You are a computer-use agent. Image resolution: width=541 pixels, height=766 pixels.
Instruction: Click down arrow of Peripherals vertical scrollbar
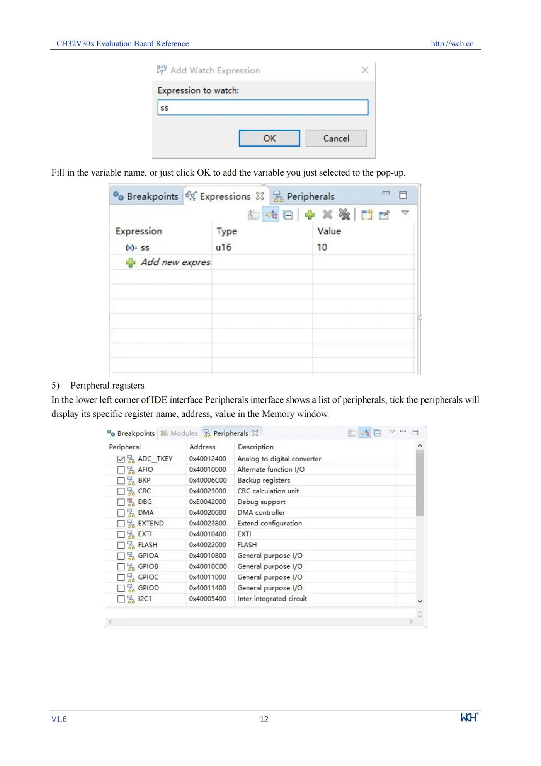point(420,602)
